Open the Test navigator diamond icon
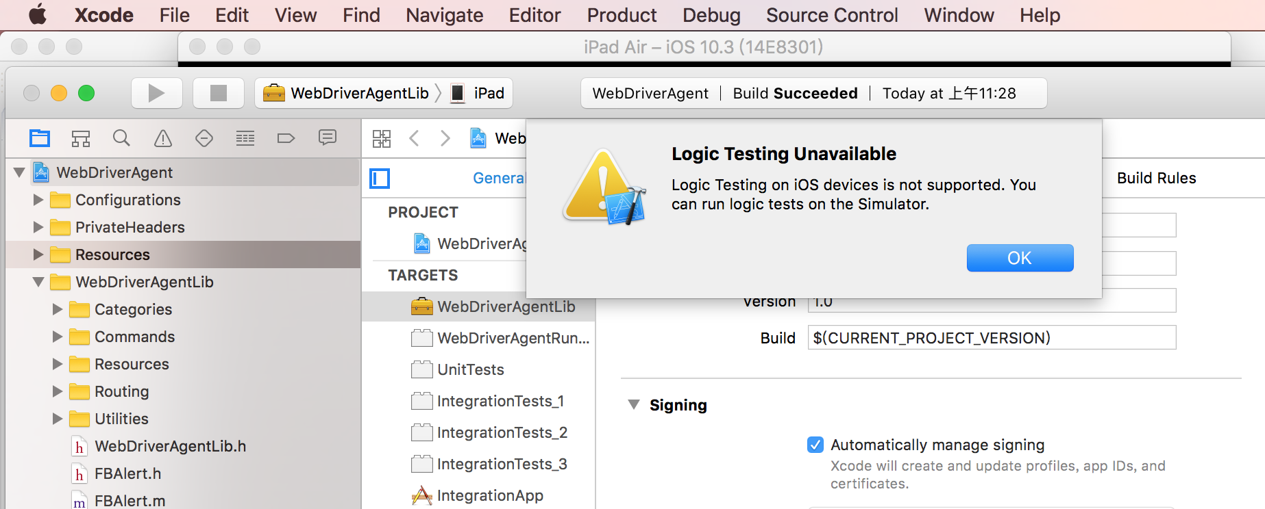This screenshot has width=1265, height=509. (204, 139)
